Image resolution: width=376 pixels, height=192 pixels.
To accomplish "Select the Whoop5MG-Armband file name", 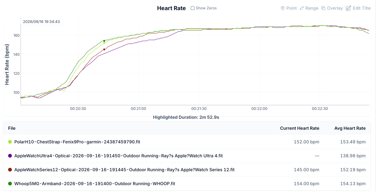I will (95, 184).
